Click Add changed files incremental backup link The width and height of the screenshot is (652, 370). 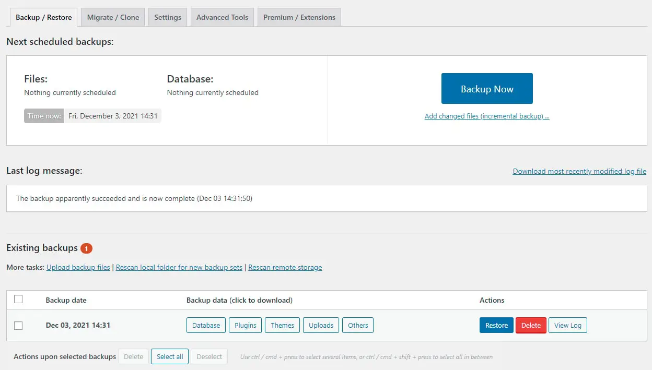click(487, 116)
